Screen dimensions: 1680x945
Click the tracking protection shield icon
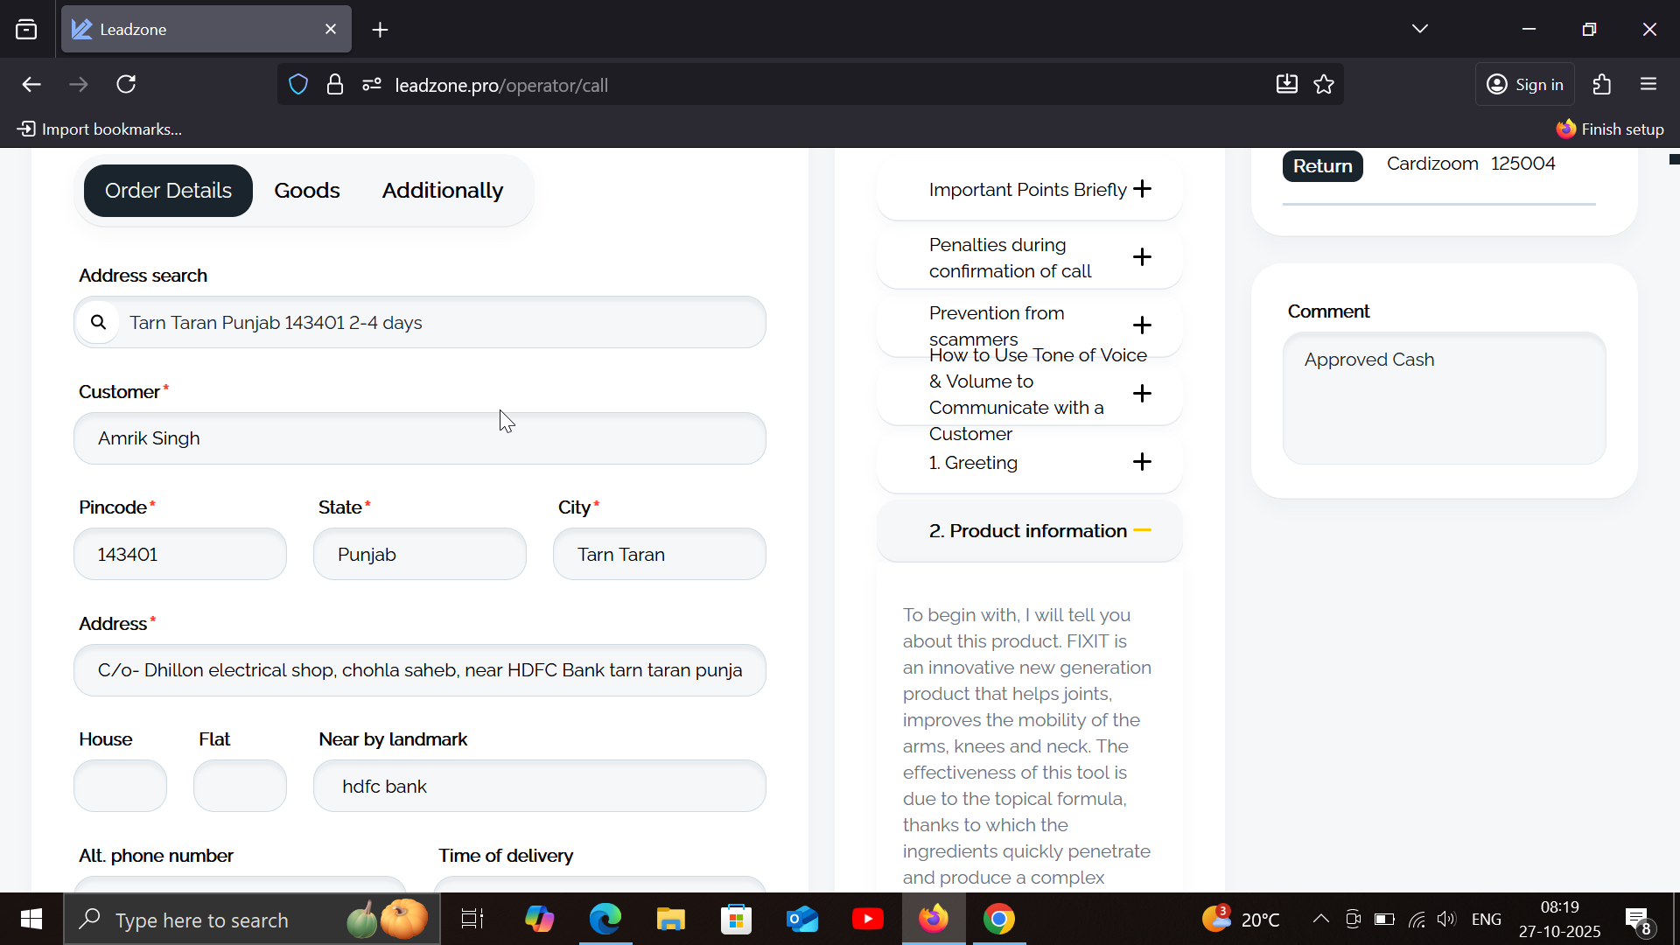(298, 85)
